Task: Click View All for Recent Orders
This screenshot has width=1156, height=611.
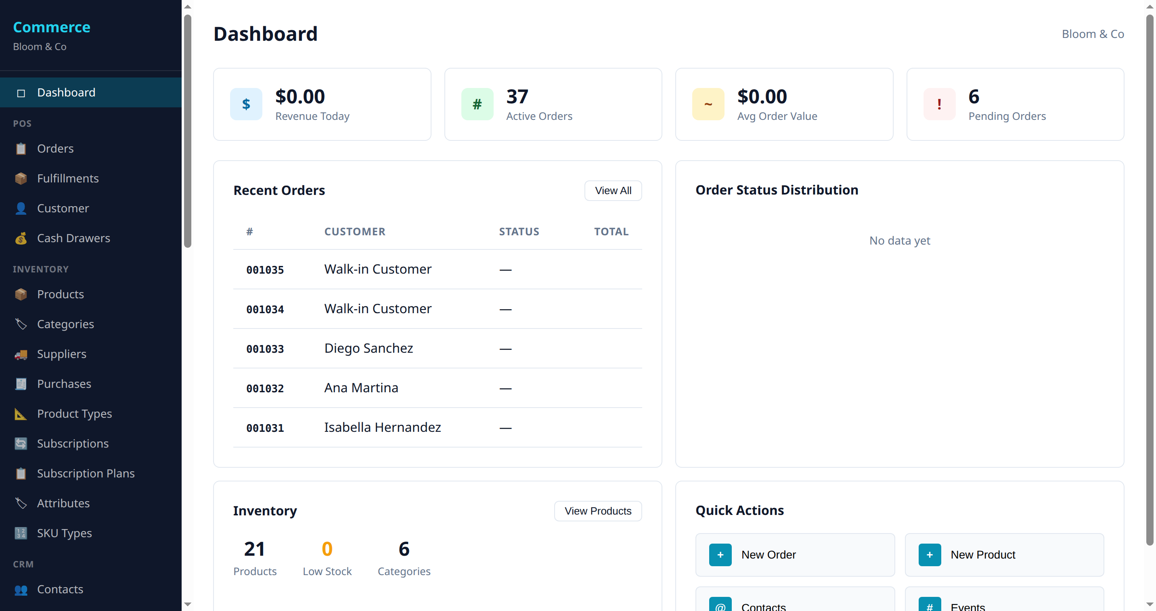Action: [x=613, y=190]
